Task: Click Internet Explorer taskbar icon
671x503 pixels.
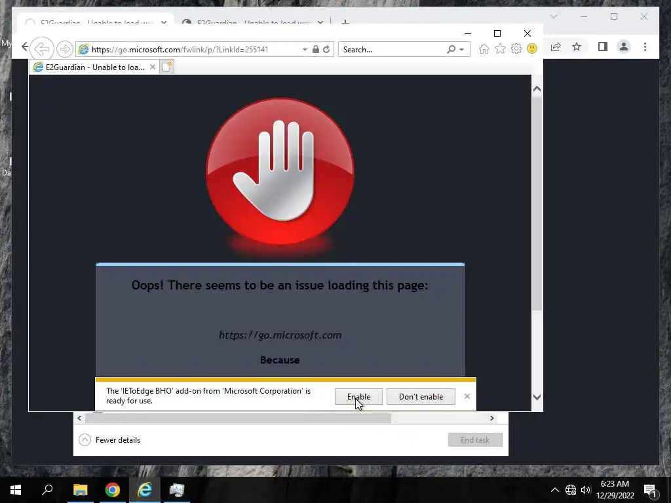Action: pos(145,490)
